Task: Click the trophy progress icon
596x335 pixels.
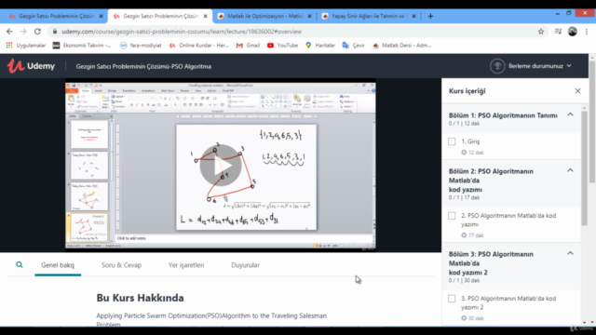Action: (497, 66)
